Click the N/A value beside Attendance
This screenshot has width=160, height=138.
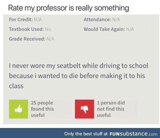pyautogui.click(x=116, y=20)
